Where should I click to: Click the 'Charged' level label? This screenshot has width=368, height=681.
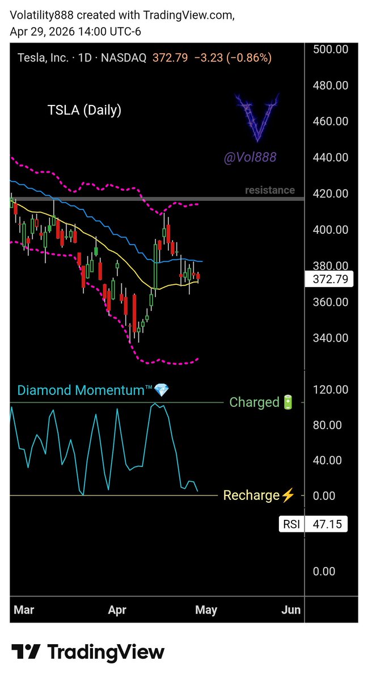click(x=255, y=403)
